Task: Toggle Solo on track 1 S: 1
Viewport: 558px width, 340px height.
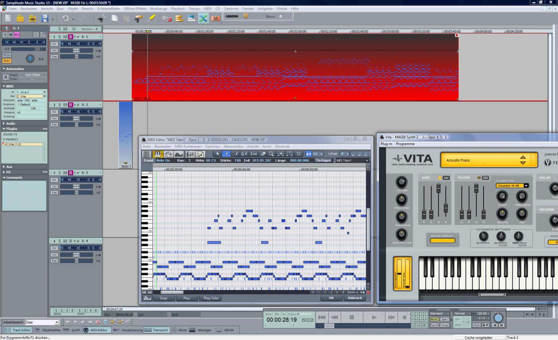Action: [60, 37]
